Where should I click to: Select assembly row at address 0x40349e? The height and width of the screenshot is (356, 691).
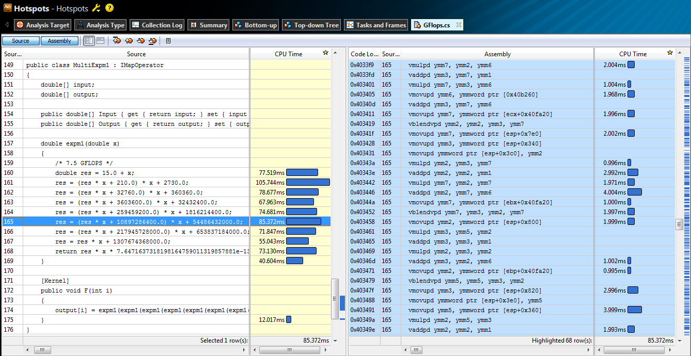512,330
